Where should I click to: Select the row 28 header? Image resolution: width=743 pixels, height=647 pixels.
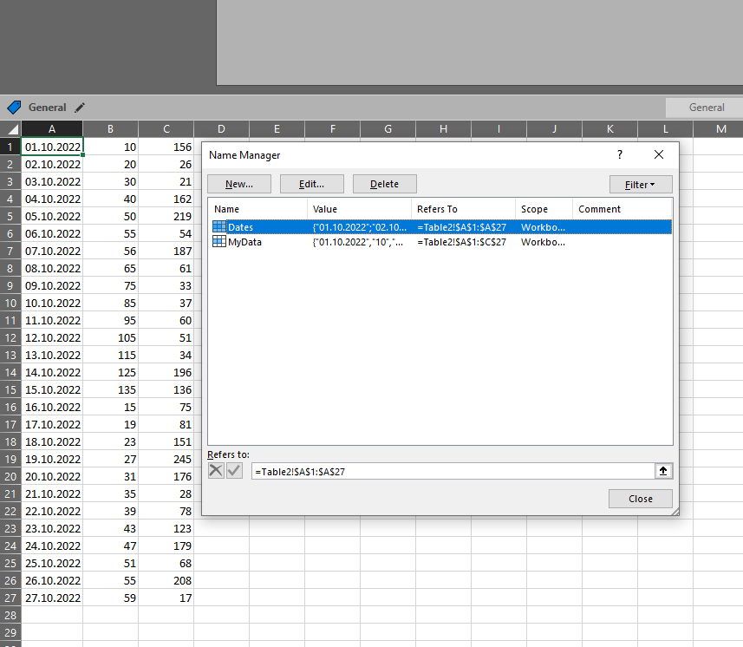pyautogui.click(x=10, y=615)
